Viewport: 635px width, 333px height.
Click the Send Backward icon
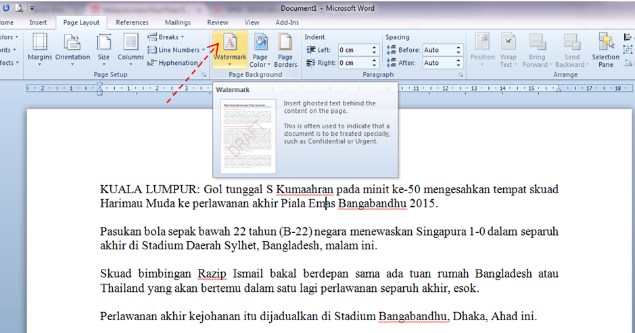572,42
